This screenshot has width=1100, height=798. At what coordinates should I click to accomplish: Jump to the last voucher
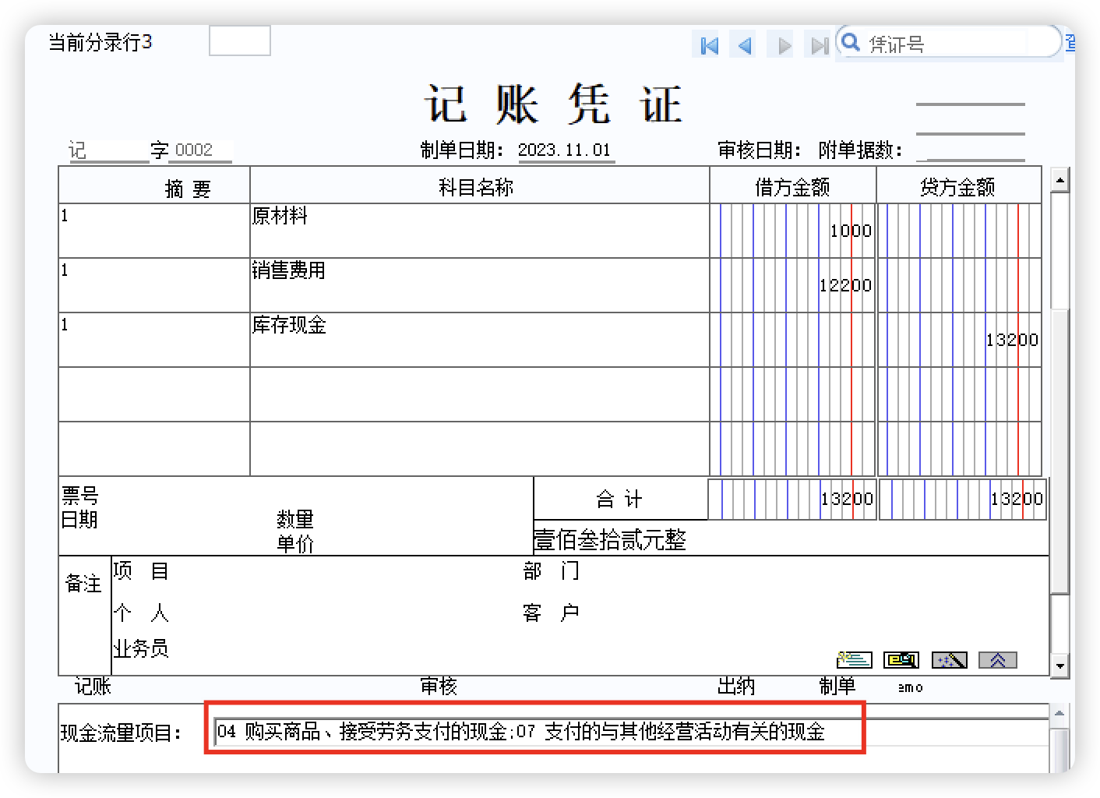pos(819,45)
